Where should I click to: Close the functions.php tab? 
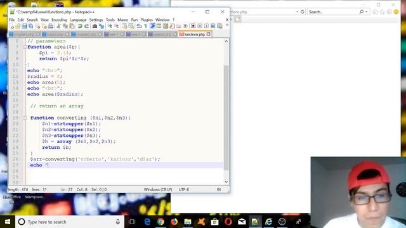[209, 34]
